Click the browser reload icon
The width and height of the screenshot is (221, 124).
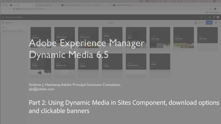[x=10, y=9]
